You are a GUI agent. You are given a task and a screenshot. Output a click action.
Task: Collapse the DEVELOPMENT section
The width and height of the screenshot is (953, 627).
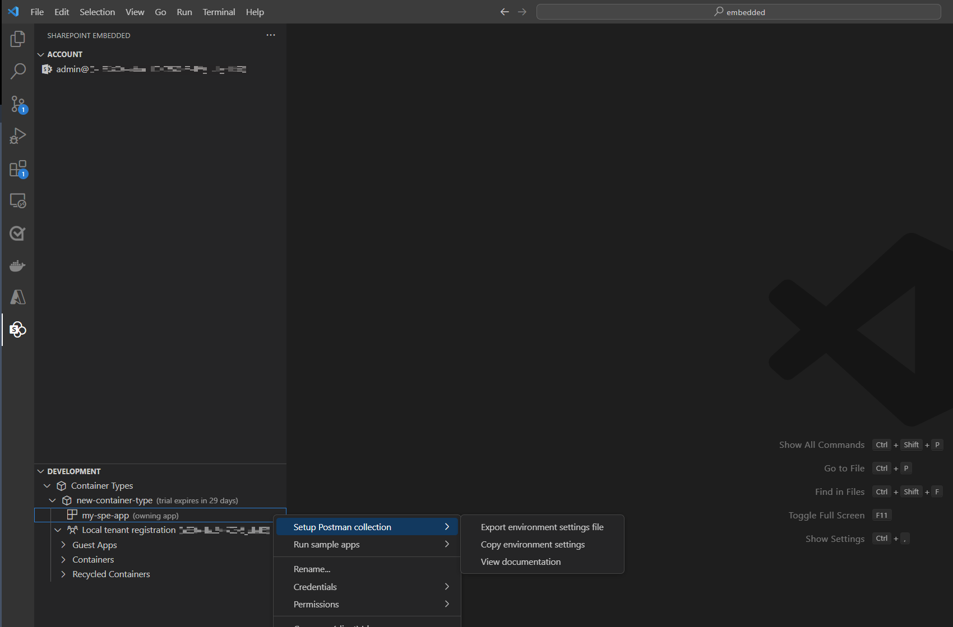point(40,471)
